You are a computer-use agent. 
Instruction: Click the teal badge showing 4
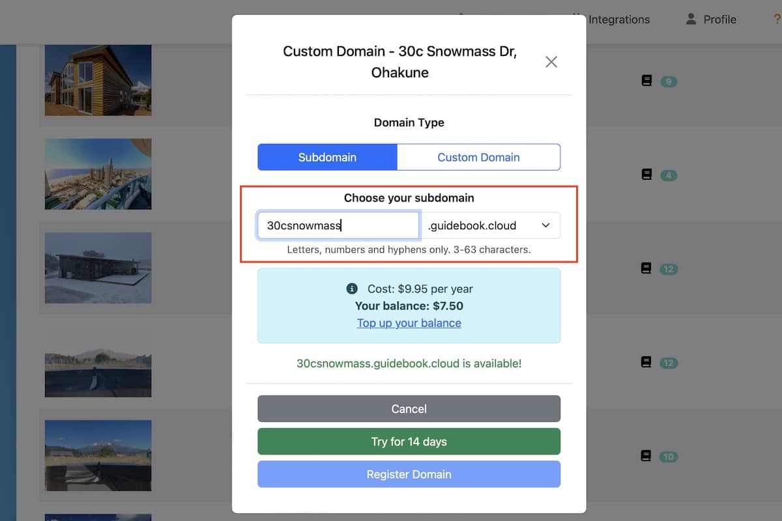point(669,175)
